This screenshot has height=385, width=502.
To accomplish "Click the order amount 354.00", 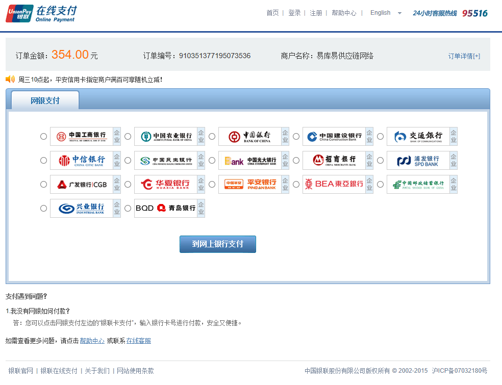I will 70,55.
